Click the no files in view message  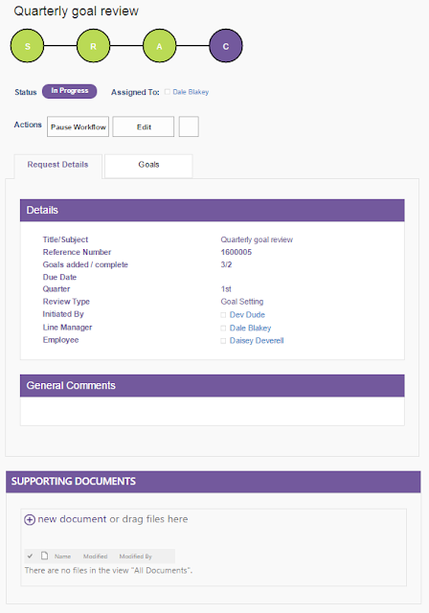tap(108, 571)
